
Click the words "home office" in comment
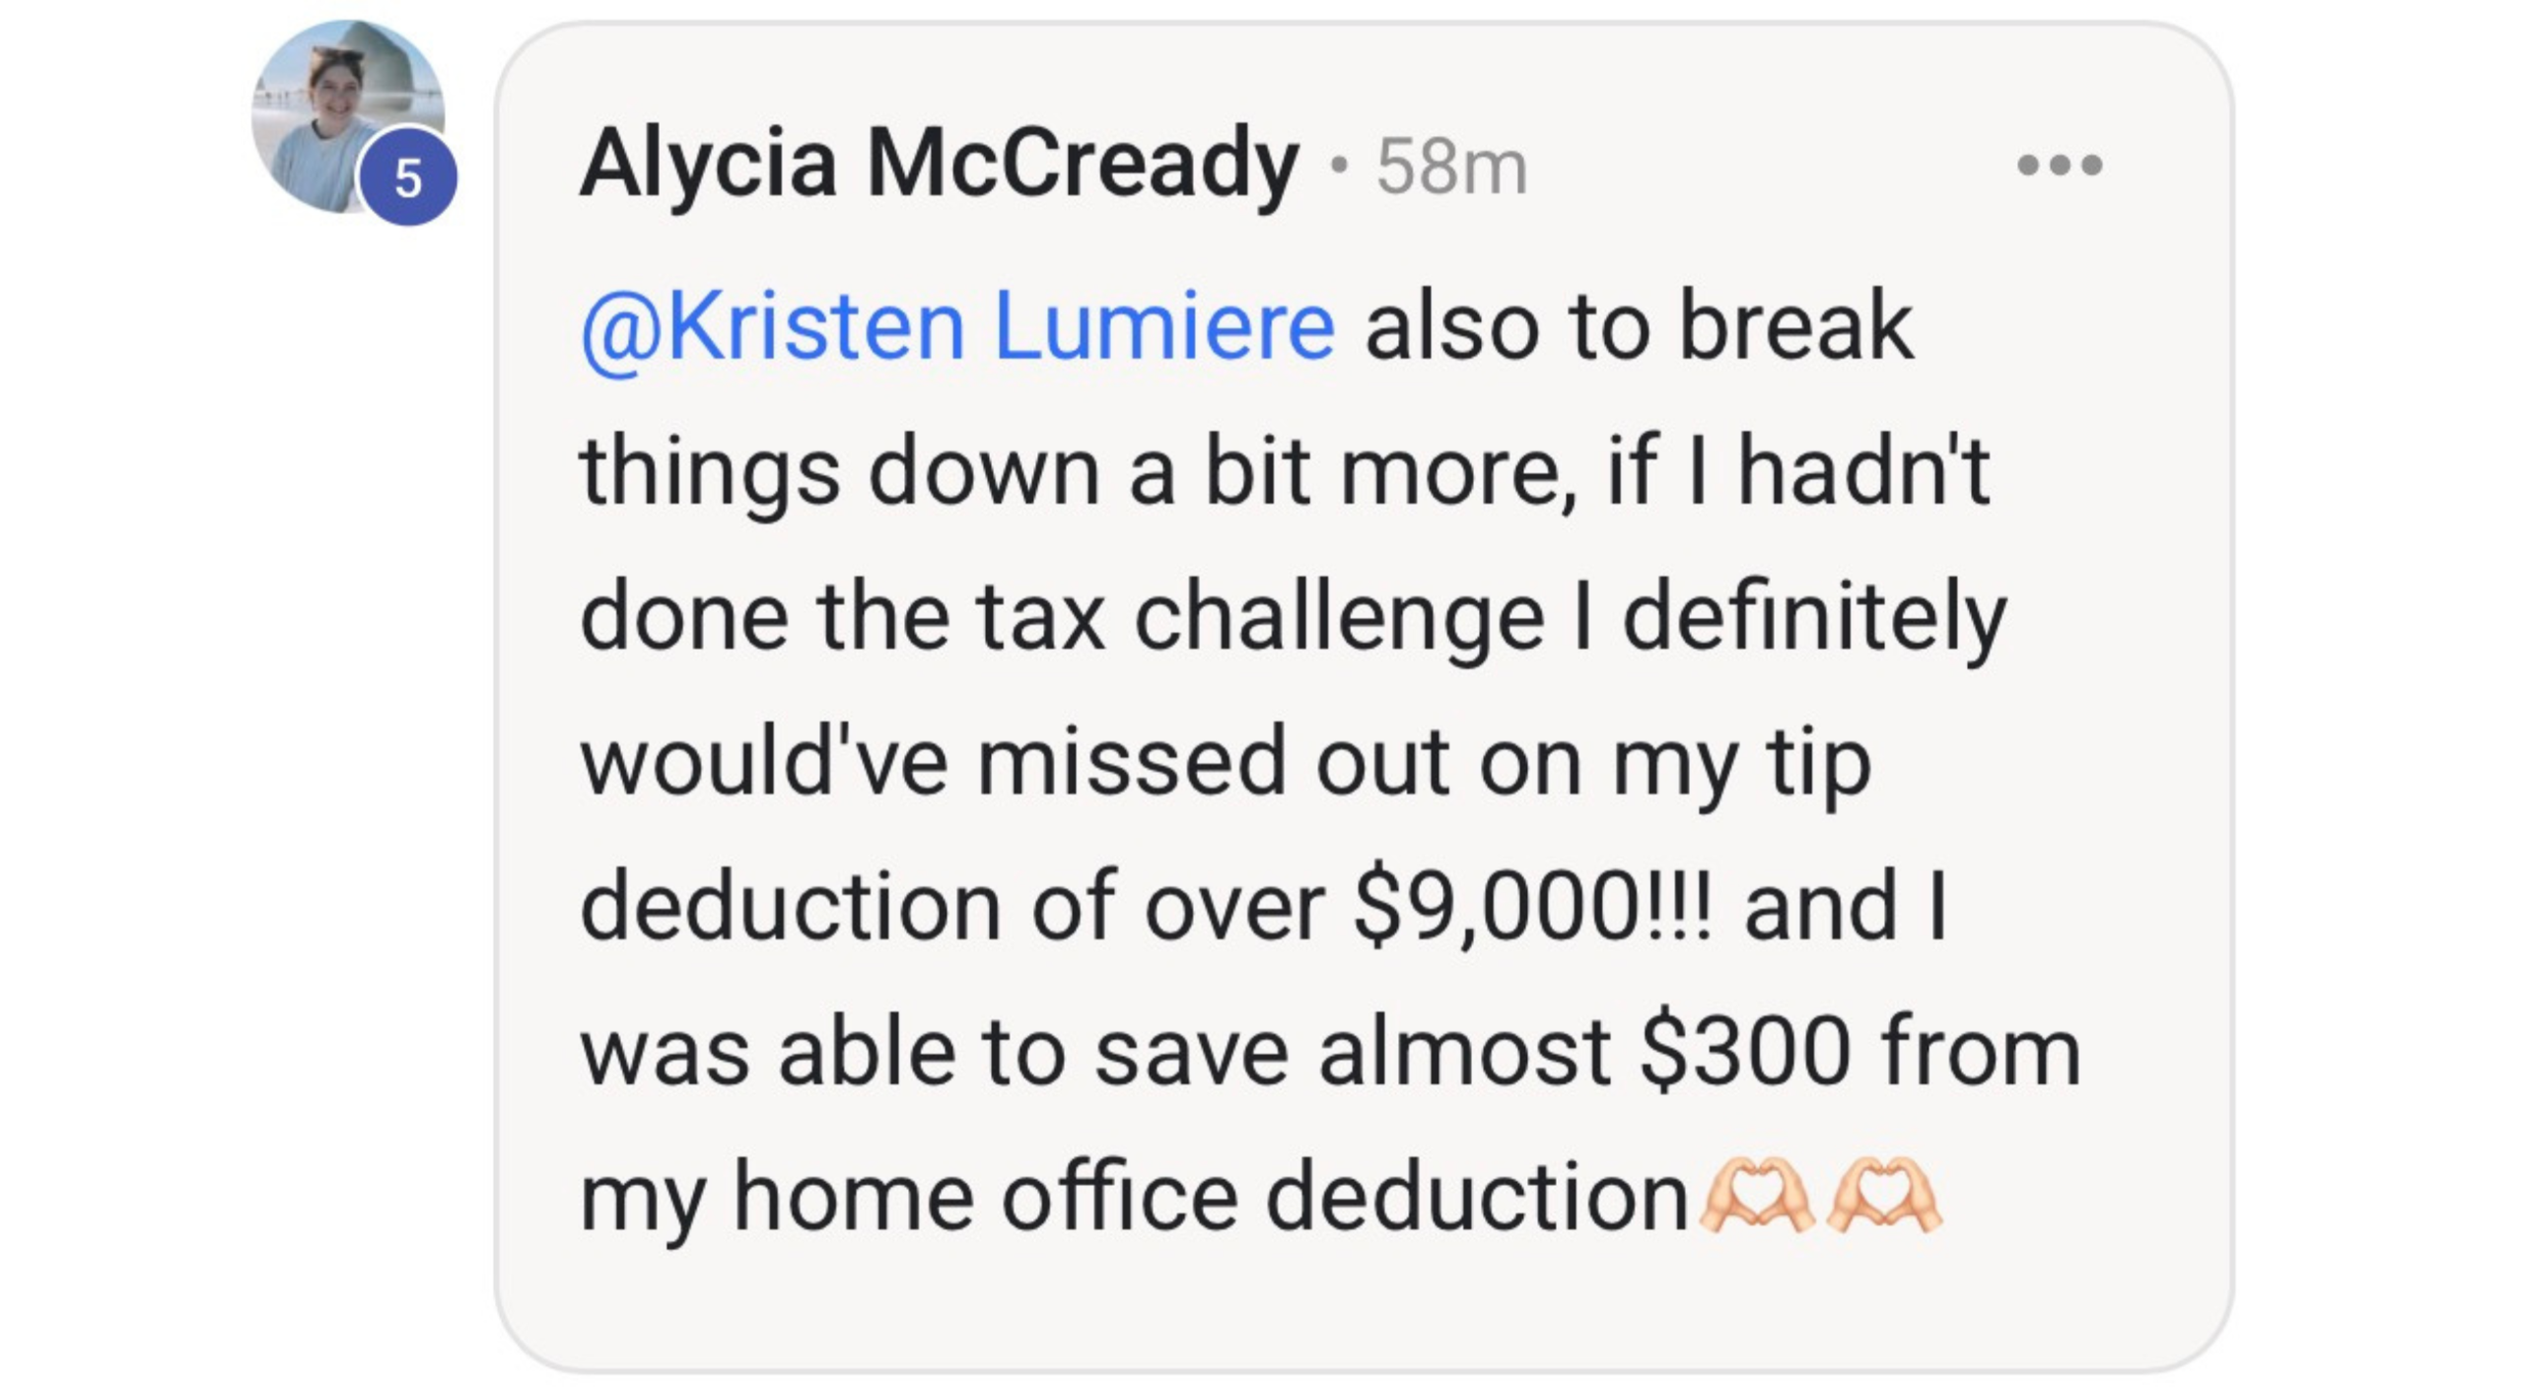click(x=986, y=1197)
